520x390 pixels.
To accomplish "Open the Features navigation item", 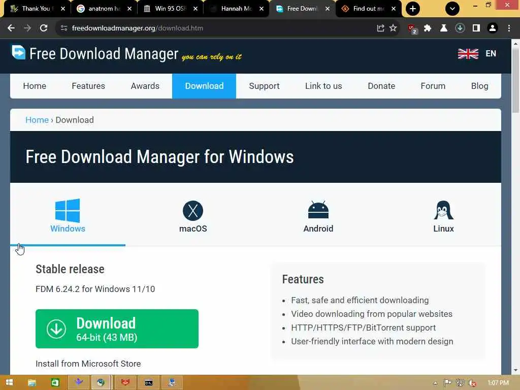I will [x=88, y=86].
